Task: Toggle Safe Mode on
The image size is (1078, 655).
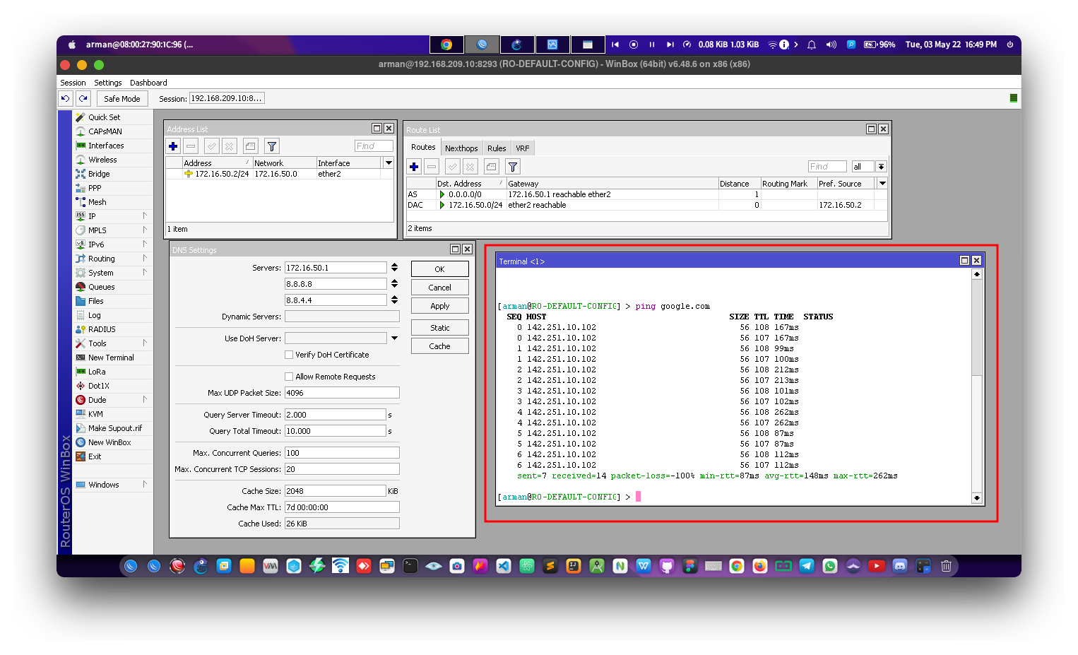Action: pyautogui.click(x=122, y=98)
